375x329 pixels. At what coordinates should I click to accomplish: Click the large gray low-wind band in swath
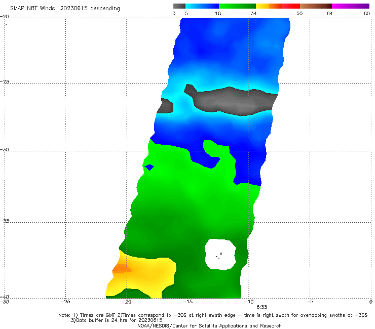[x=233, y=102]
